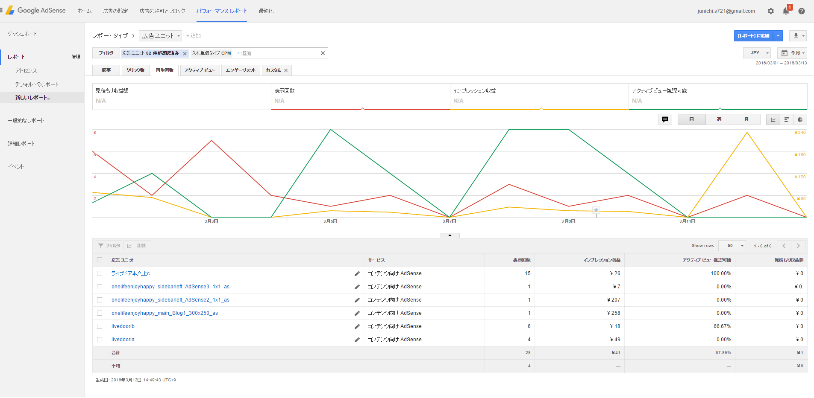Open the レポートに追加 dropdown arrow
814x398 pixels.
coord(778,36)
